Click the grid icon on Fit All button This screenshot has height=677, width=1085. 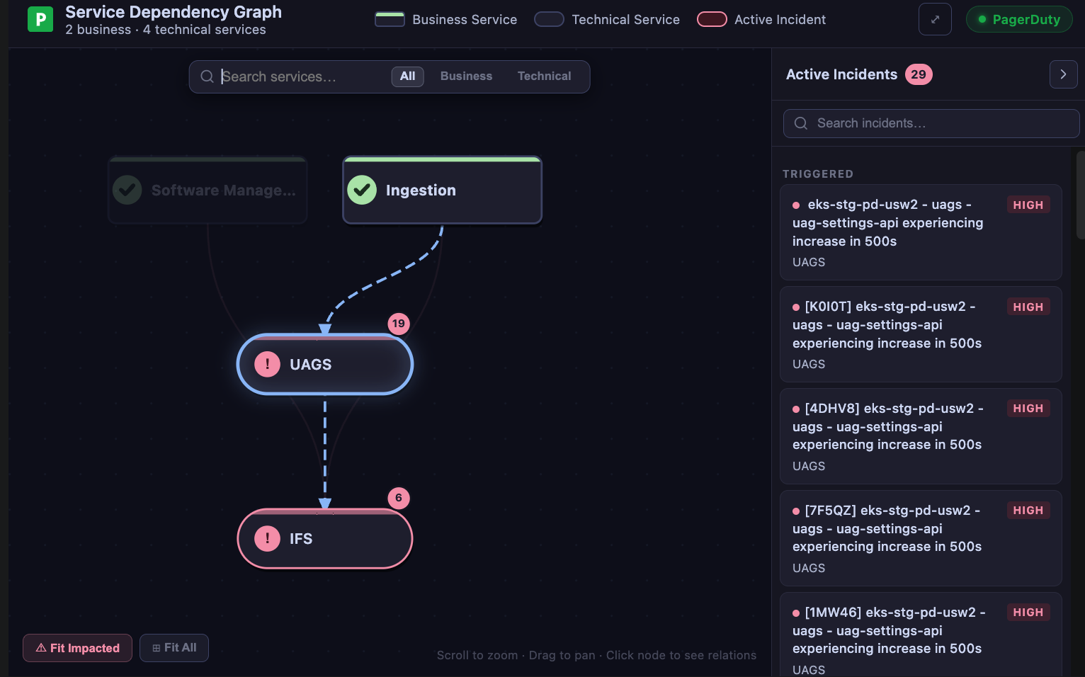(157, 647)
